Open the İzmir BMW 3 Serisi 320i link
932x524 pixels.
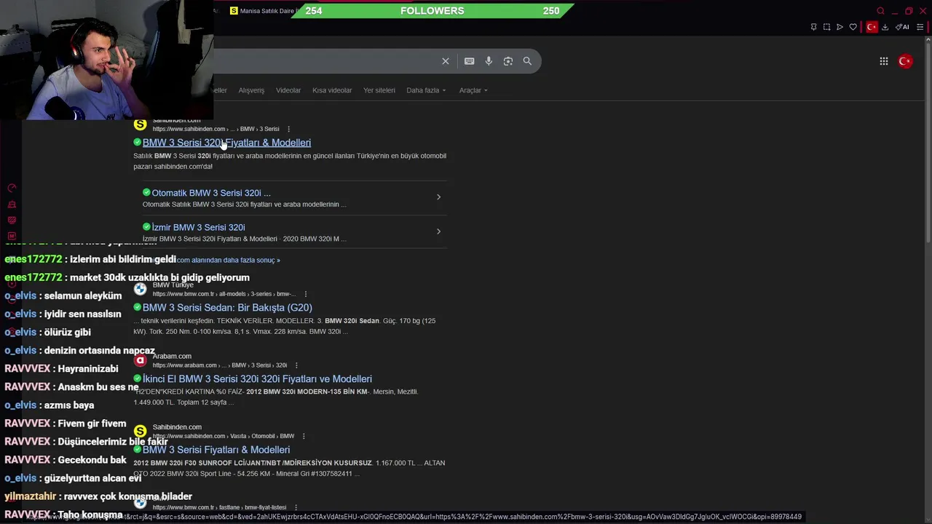click(x=198, y=227)
